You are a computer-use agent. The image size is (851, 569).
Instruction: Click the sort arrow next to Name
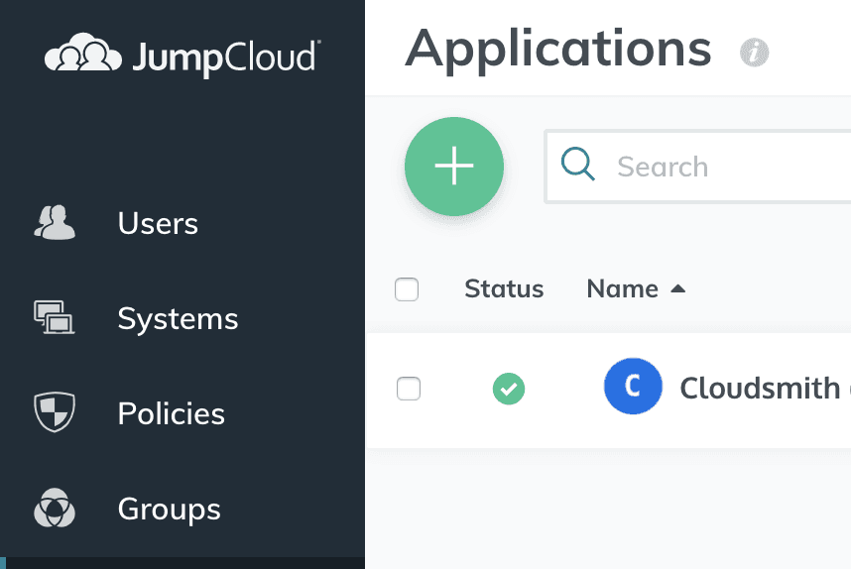pos(678,289)
